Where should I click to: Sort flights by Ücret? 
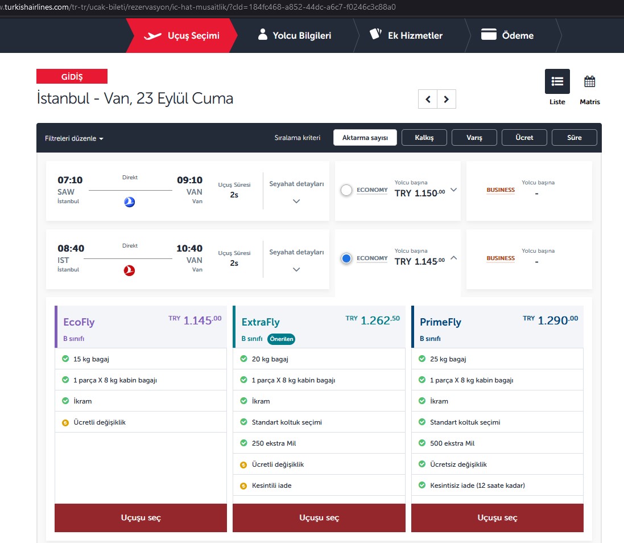coord(524,138)
